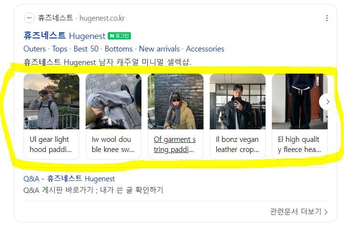Click the Hugenest site favicon
Screen dimensions: 344x227
click(29, 18)
